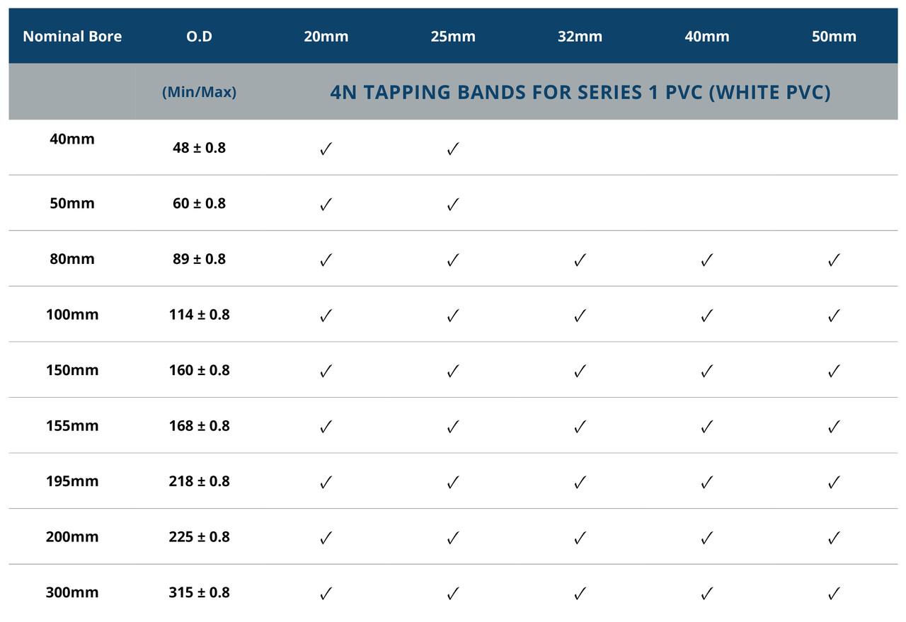This screenshot has width=906, height=622.
Task: Select the O.D column header
Action: (199, 36)
